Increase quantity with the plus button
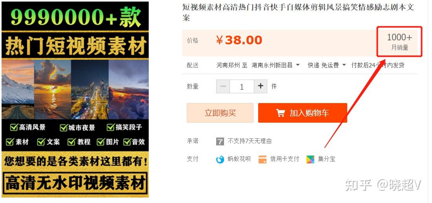This screenshot has width=432, height=203. pos(261,86)
